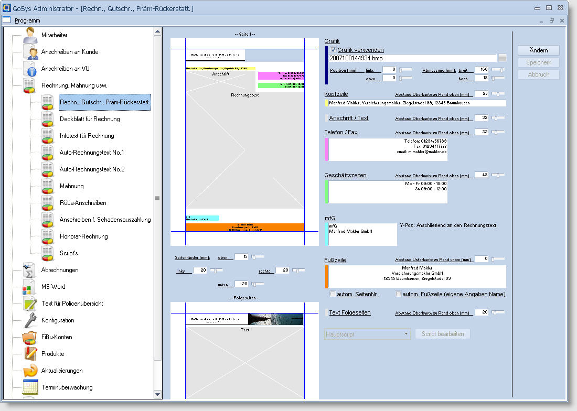The image size is (577, 411).
Task: Click the Kopfzeile Abstand Oberkante slider
Action: pyautogui.click(x=498, y=94)
